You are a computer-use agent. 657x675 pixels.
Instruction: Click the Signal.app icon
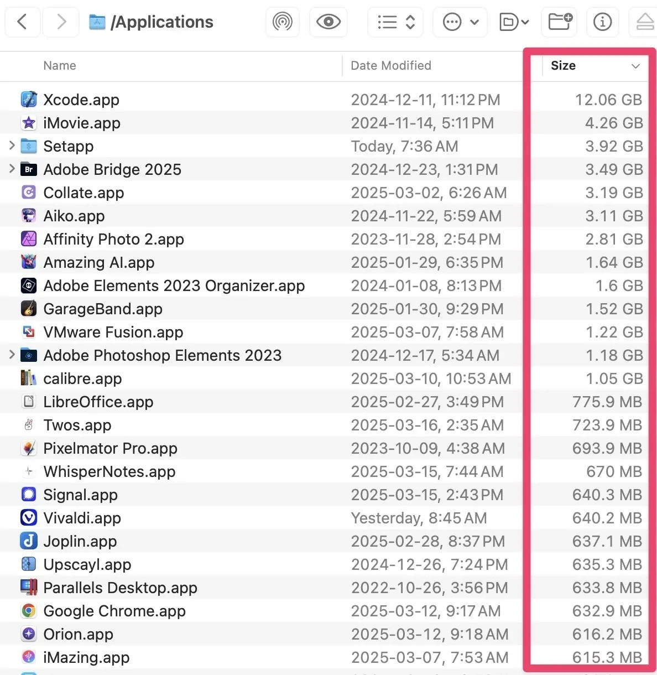pyautogui.click(x=29, y=495)
